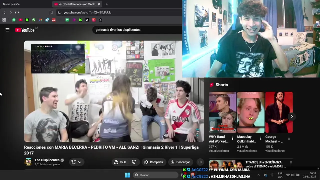320x180 pixels.
Task: Open the TikTok bookmark icon
Action: (87, 20)
